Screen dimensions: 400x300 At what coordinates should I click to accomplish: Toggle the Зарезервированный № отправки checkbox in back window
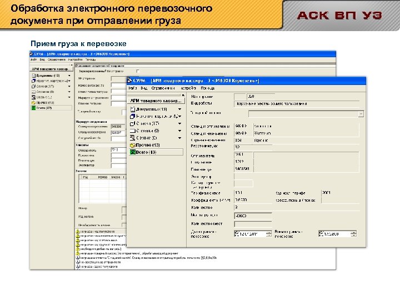pyautogui.click(x=138, y=71)
